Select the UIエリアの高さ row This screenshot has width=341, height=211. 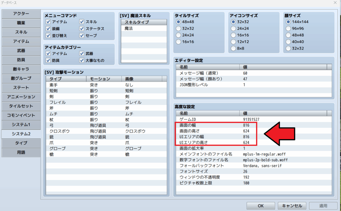(254, 142)
